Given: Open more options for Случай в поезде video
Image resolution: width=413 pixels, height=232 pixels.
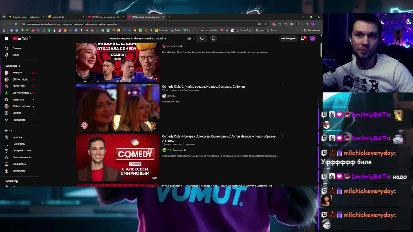Looking at the screenshot, I should point(282,86).
